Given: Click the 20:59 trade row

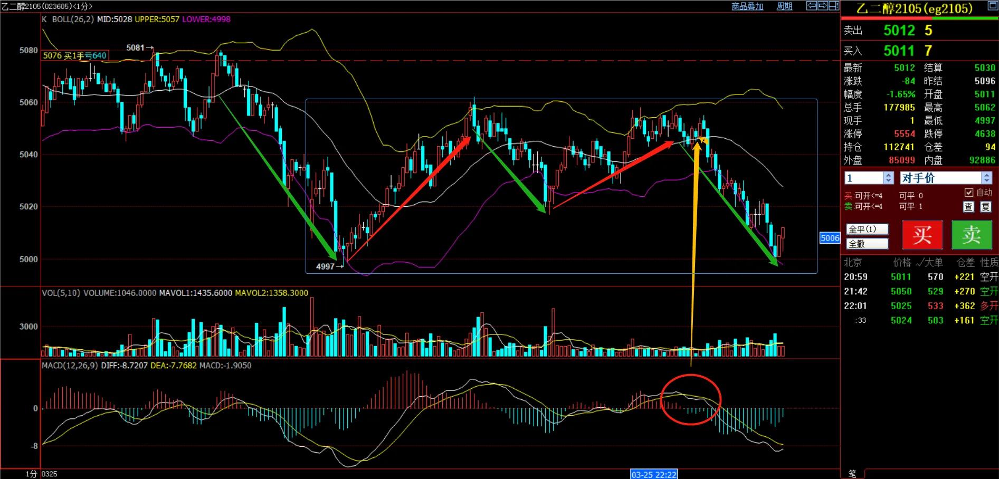Looking at the screenshot, I should coord(920,277).
